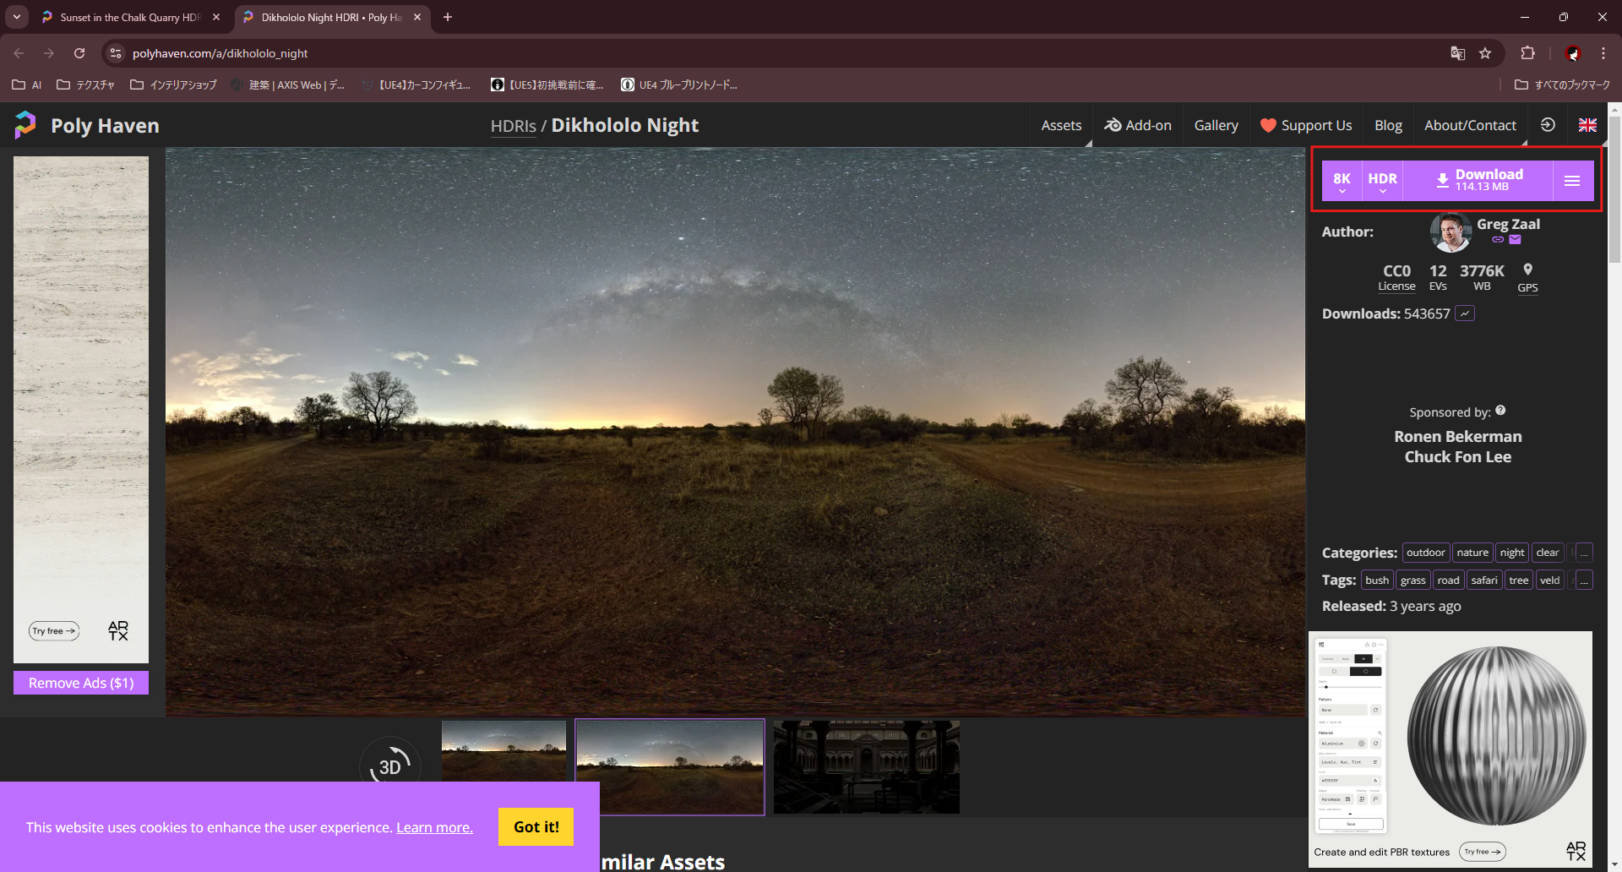Click the Poly Haven logo
Viewport: 1622px width, 872px height.
(25, 125)
